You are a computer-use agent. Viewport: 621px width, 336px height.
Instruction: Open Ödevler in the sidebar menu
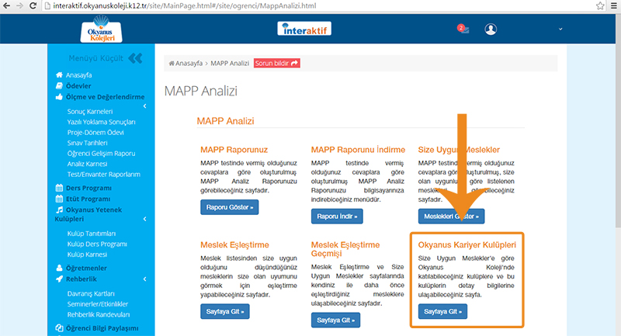[78, 85]
